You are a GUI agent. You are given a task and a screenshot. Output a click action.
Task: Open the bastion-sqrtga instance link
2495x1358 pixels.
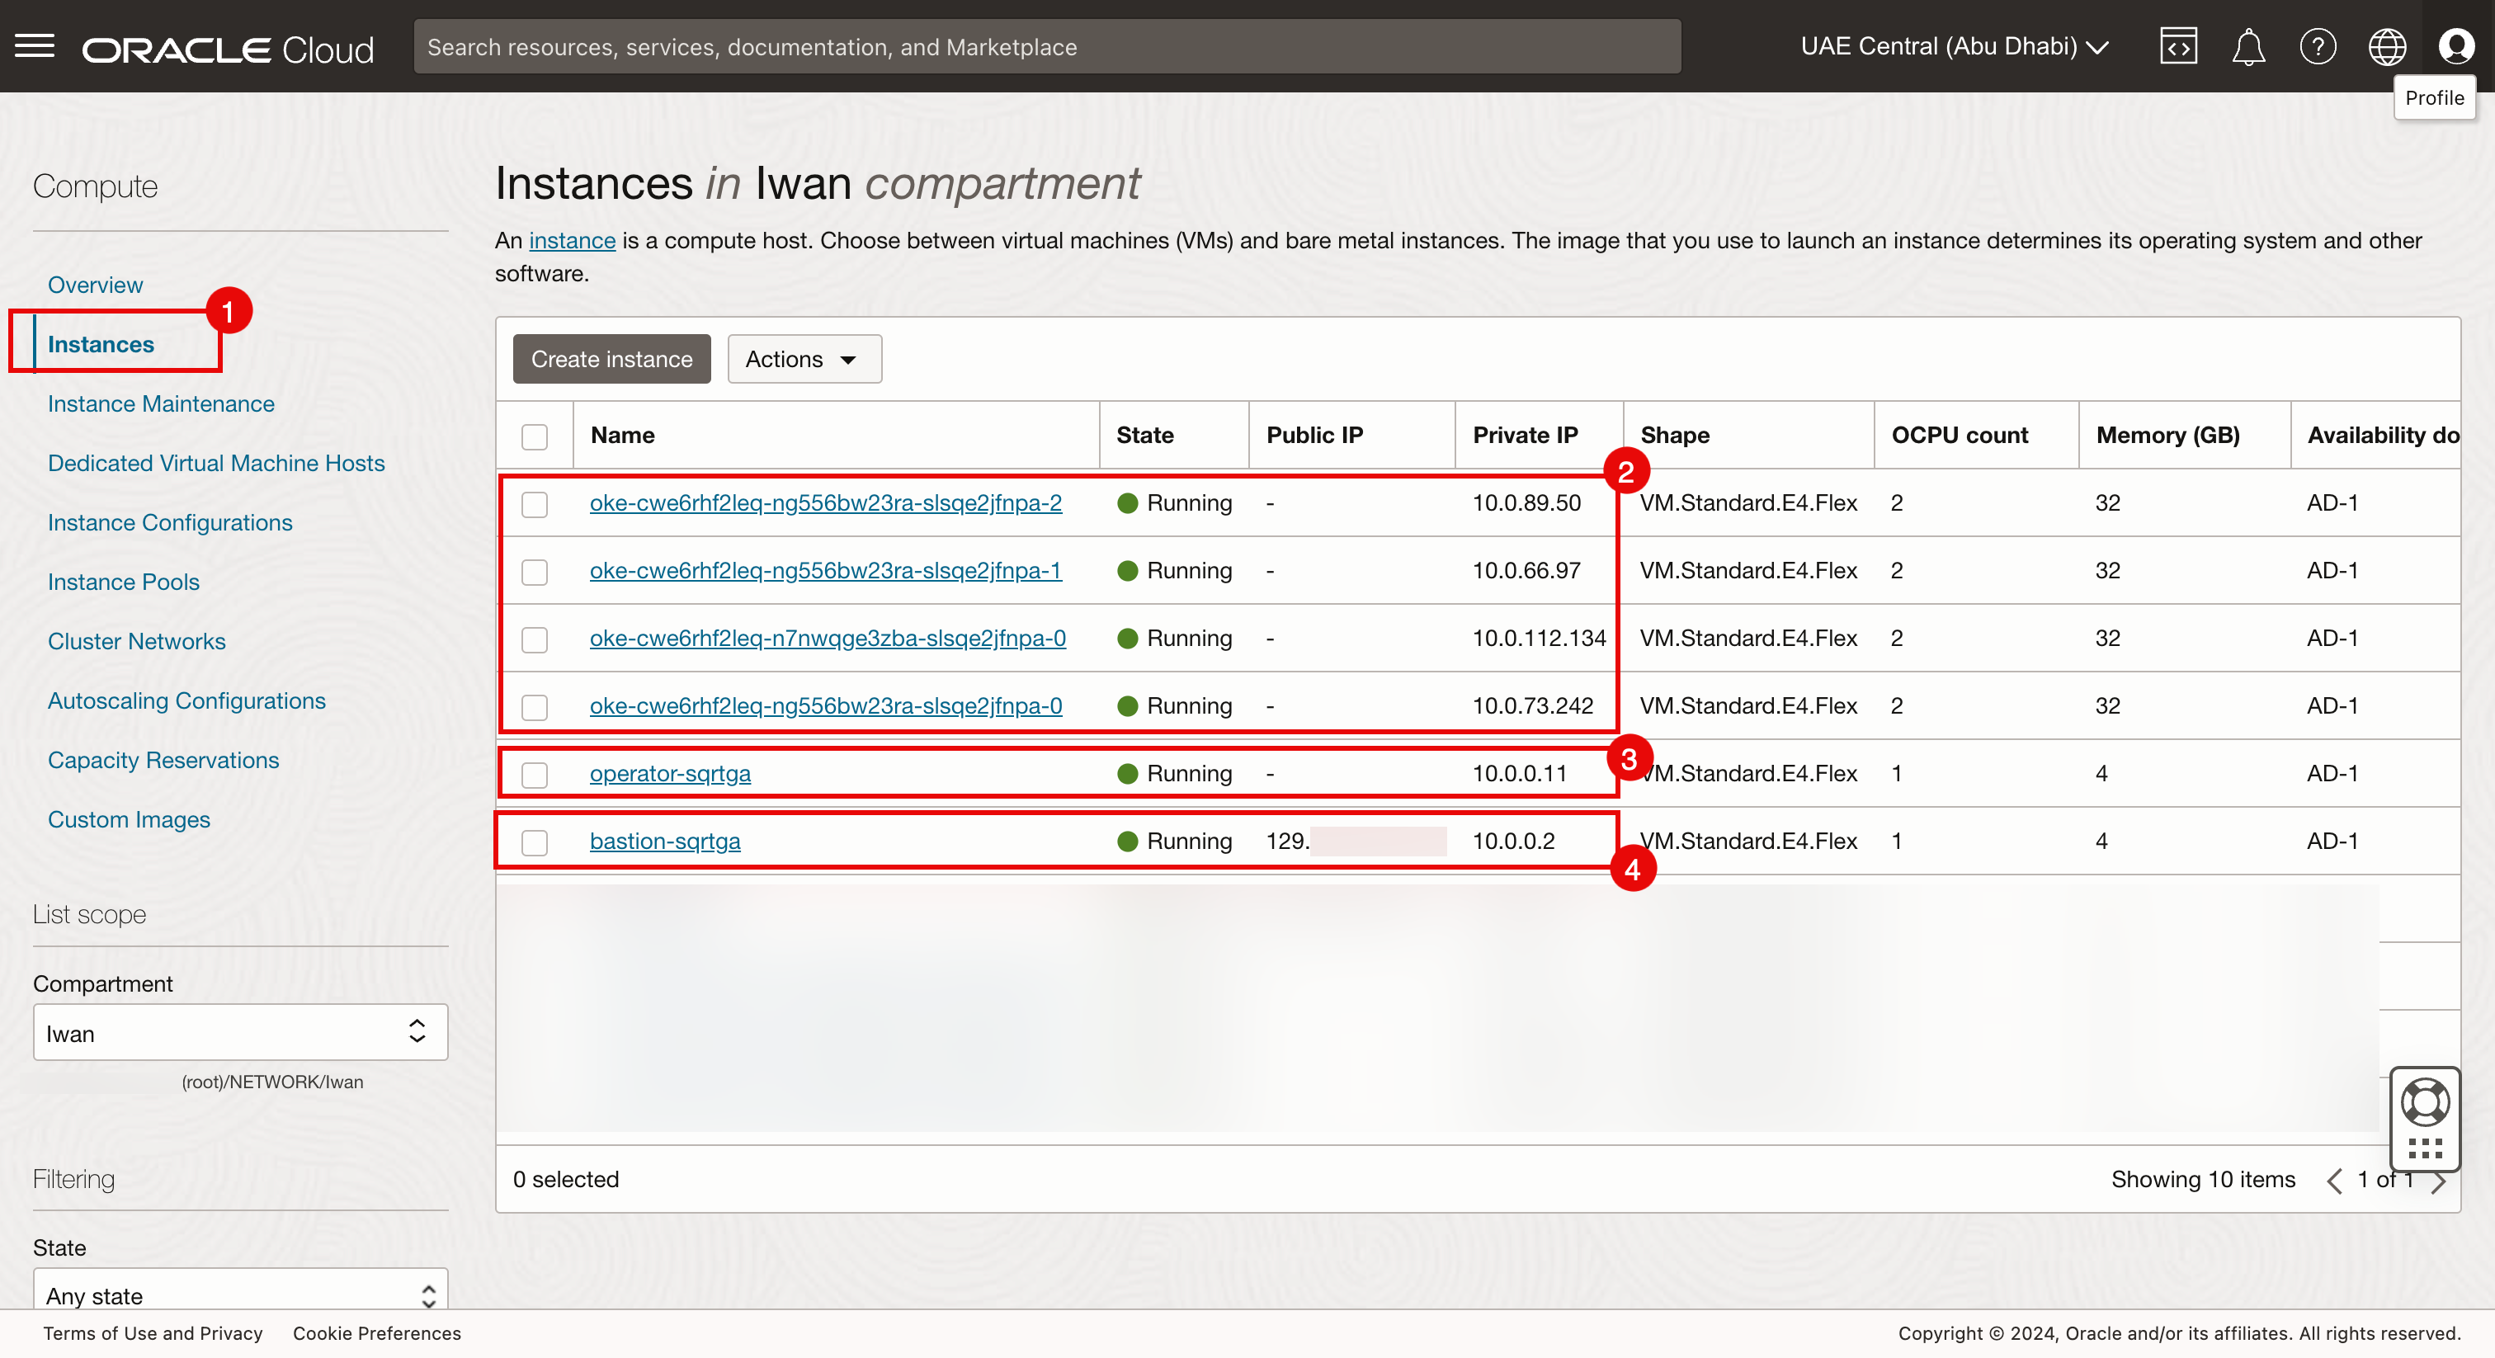tap(664, 841)
